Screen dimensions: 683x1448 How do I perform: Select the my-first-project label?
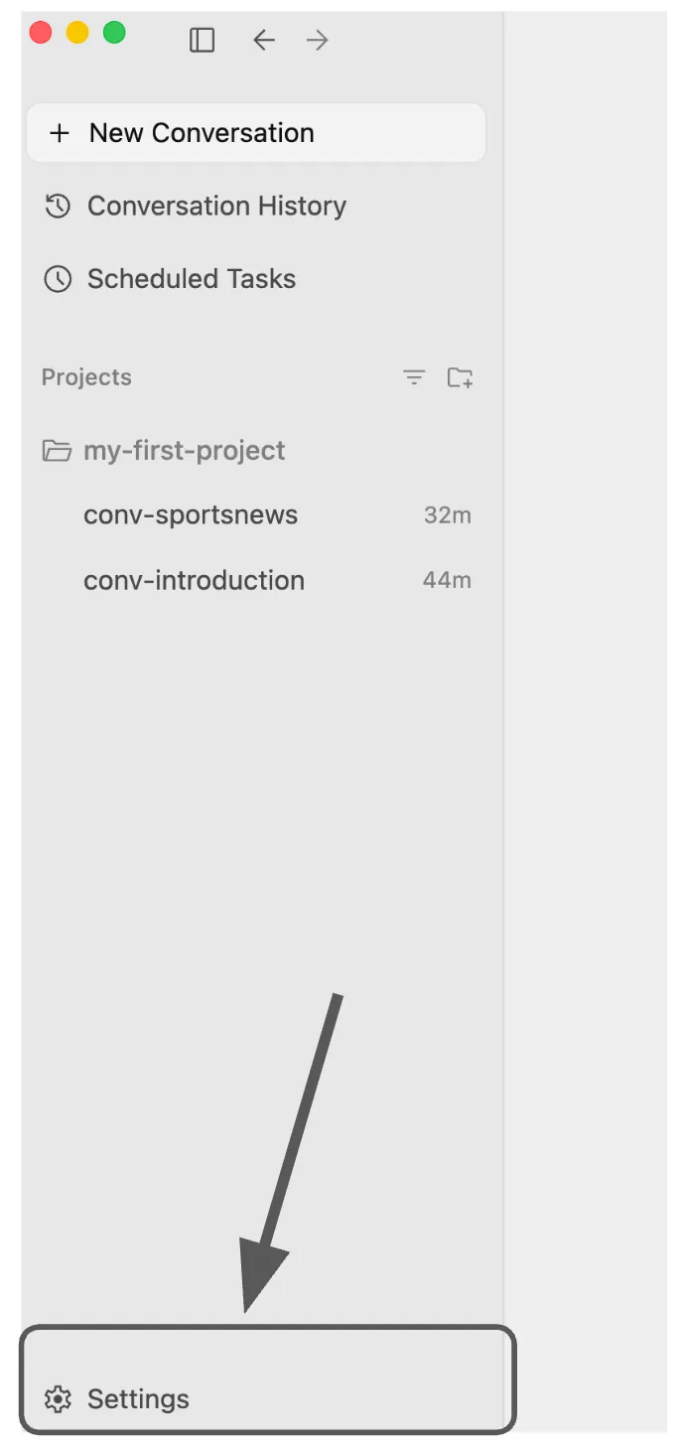pyautogui.click(x=185, y=450)
